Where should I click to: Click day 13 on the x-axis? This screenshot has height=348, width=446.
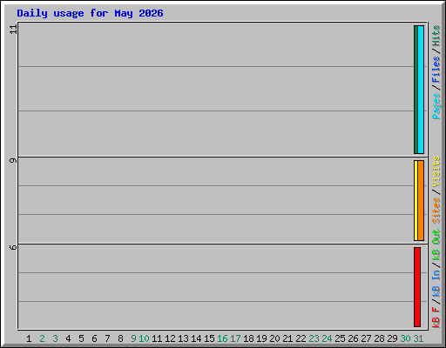pyautogui.click(x=183, y=338)
